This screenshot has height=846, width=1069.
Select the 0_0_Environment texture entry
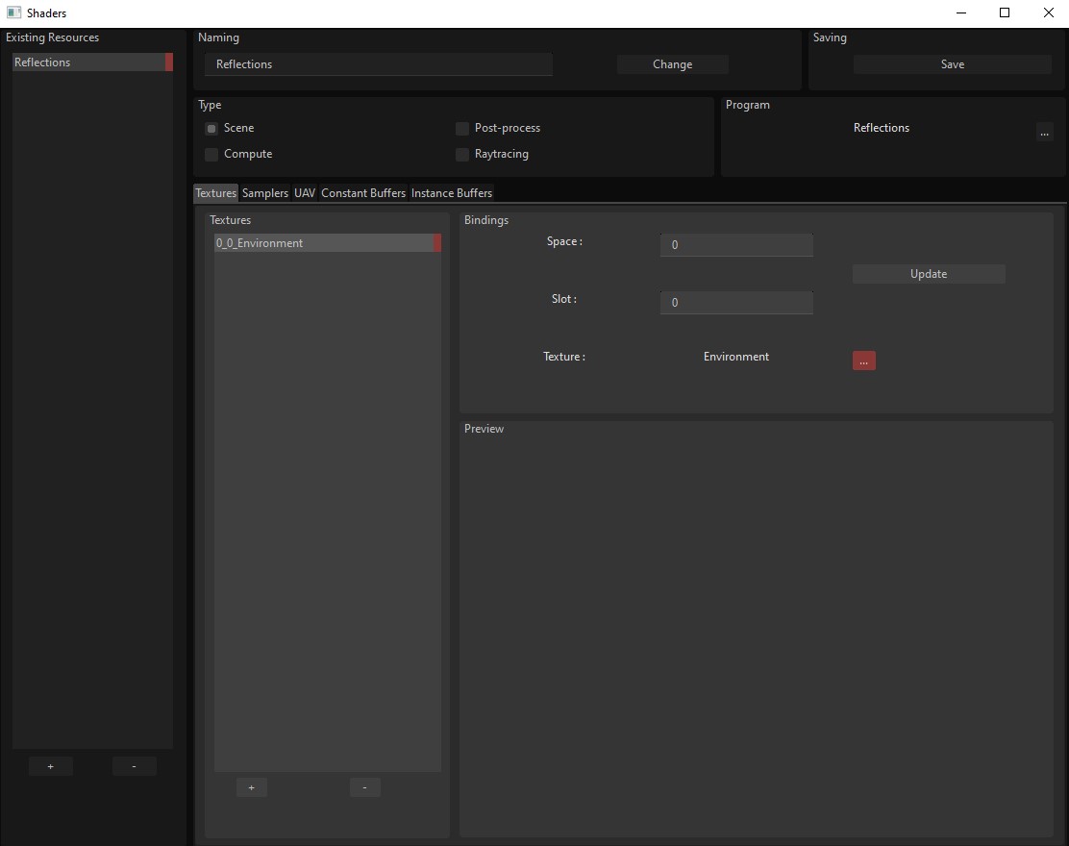(x=327, y=242)
